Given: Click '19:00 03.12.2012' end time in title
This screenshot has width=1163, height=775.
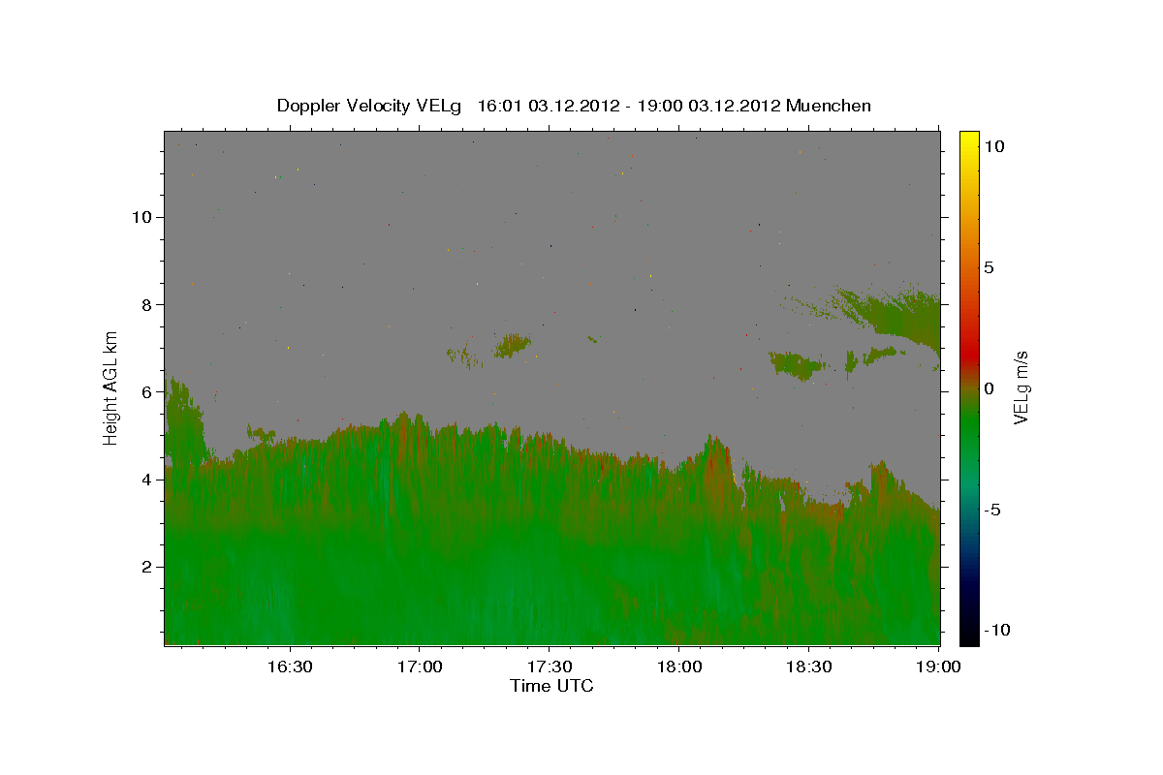Looking at the screenshot, I should tap(707, 106).
